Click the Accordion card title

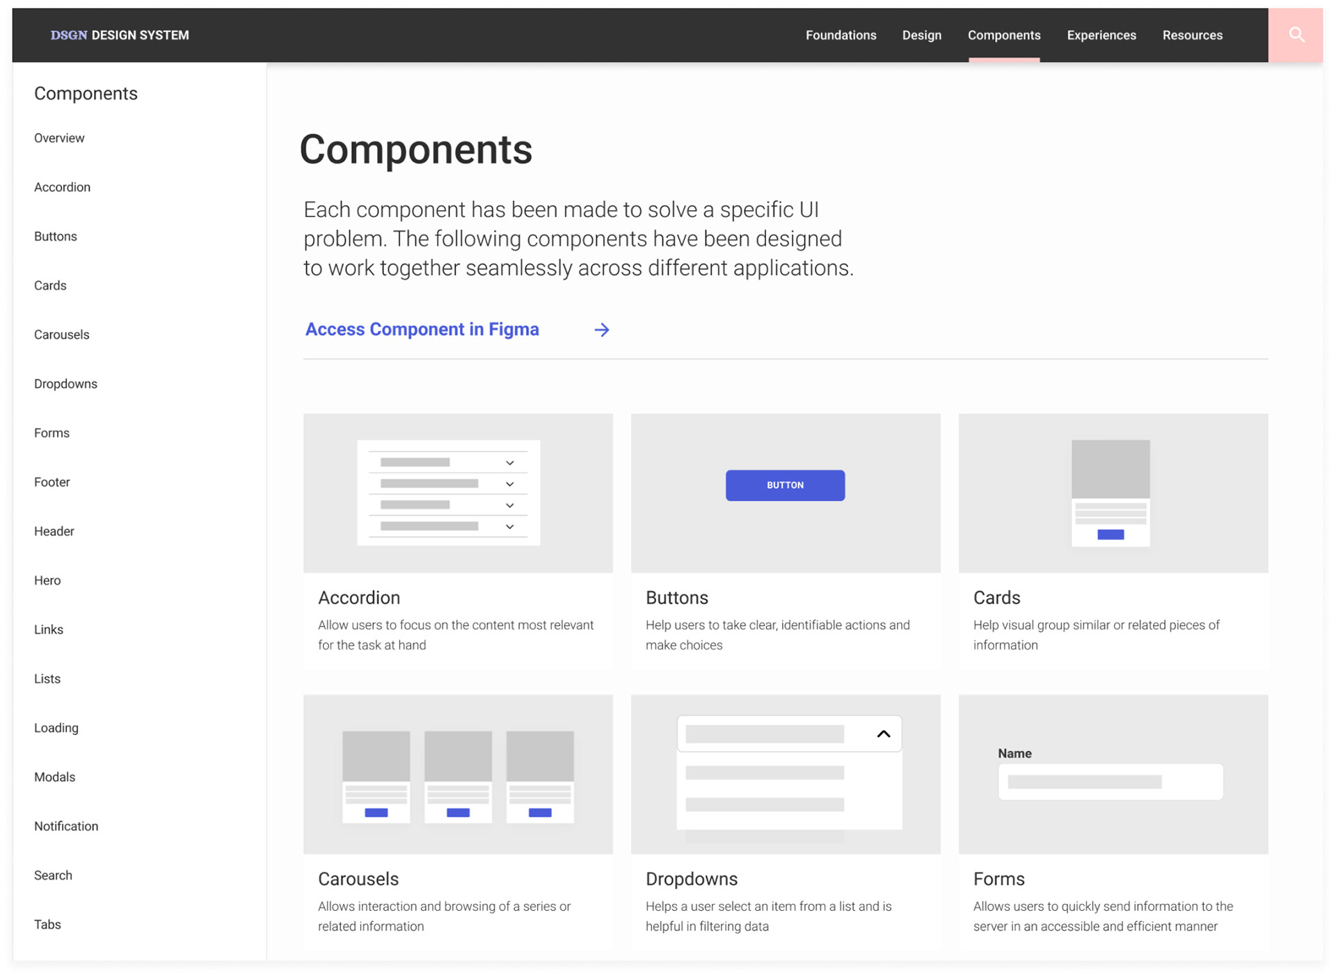[x=359, y=598]
